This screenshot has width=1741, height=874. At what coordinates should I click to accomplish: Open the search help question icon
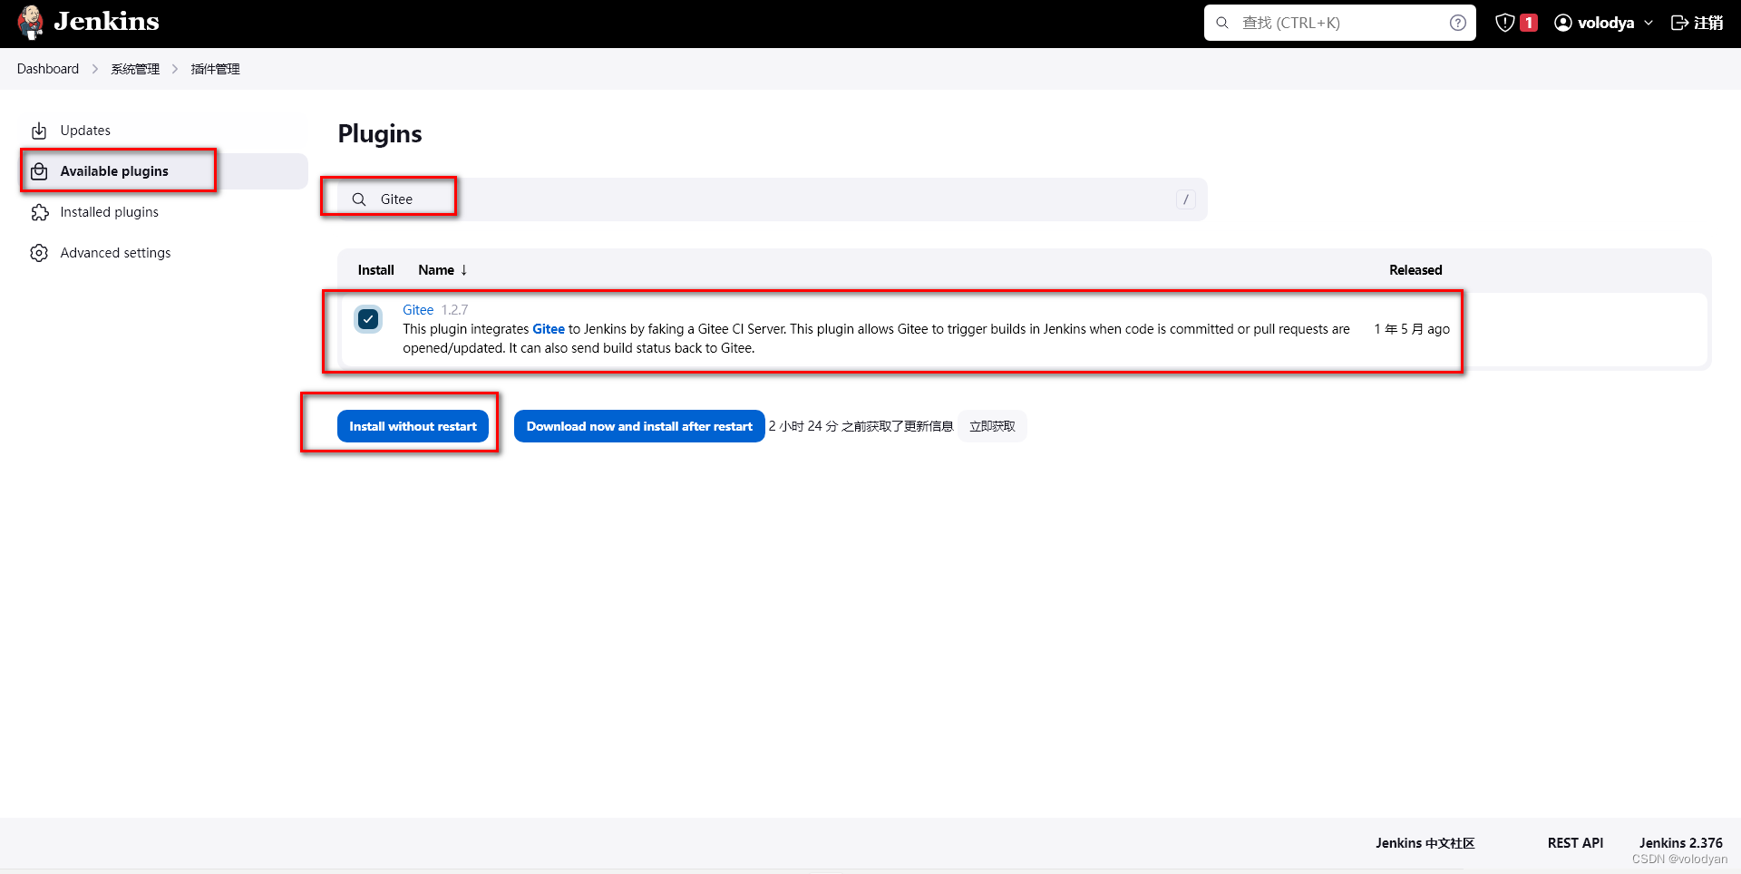1457,23
